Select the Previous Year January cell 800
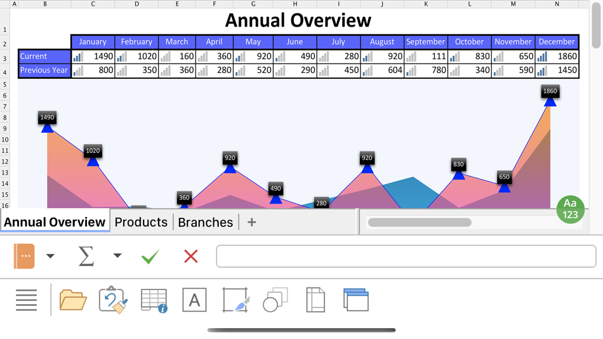Screen dimensions: 603x339 coord(93,70)
